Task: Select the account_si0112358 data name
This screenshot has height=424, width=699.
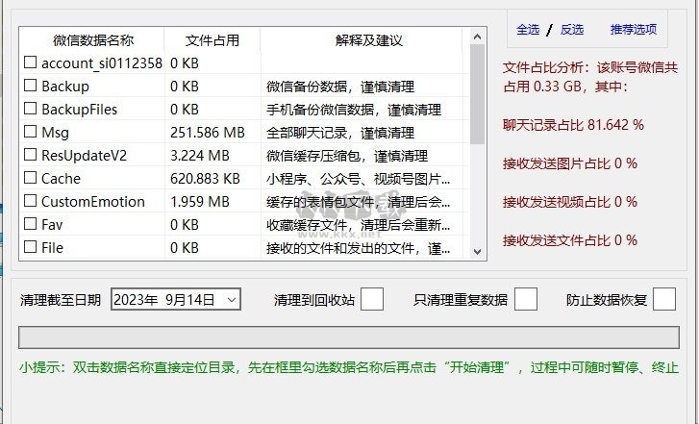Action: (x=102, y=63)
